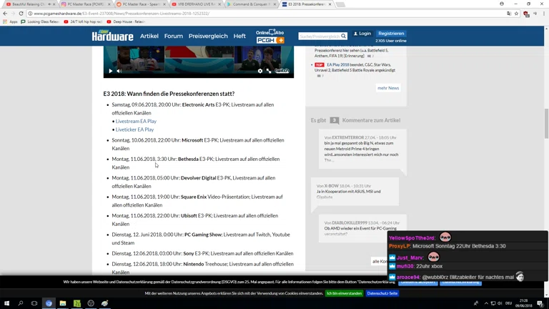Screen dimensions: 549x309
Task: Open the Datenschutz-Seite button
Action: (x=382, y=293)
